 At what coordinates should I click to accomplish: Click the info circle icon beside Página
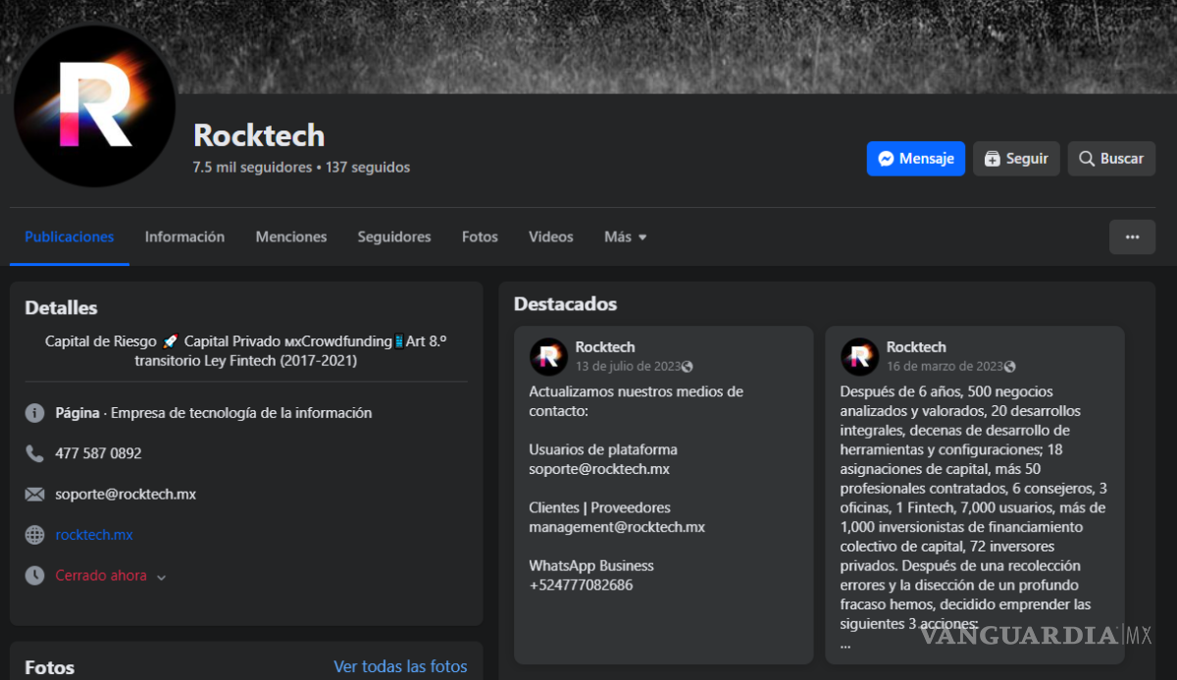(35, 413)
